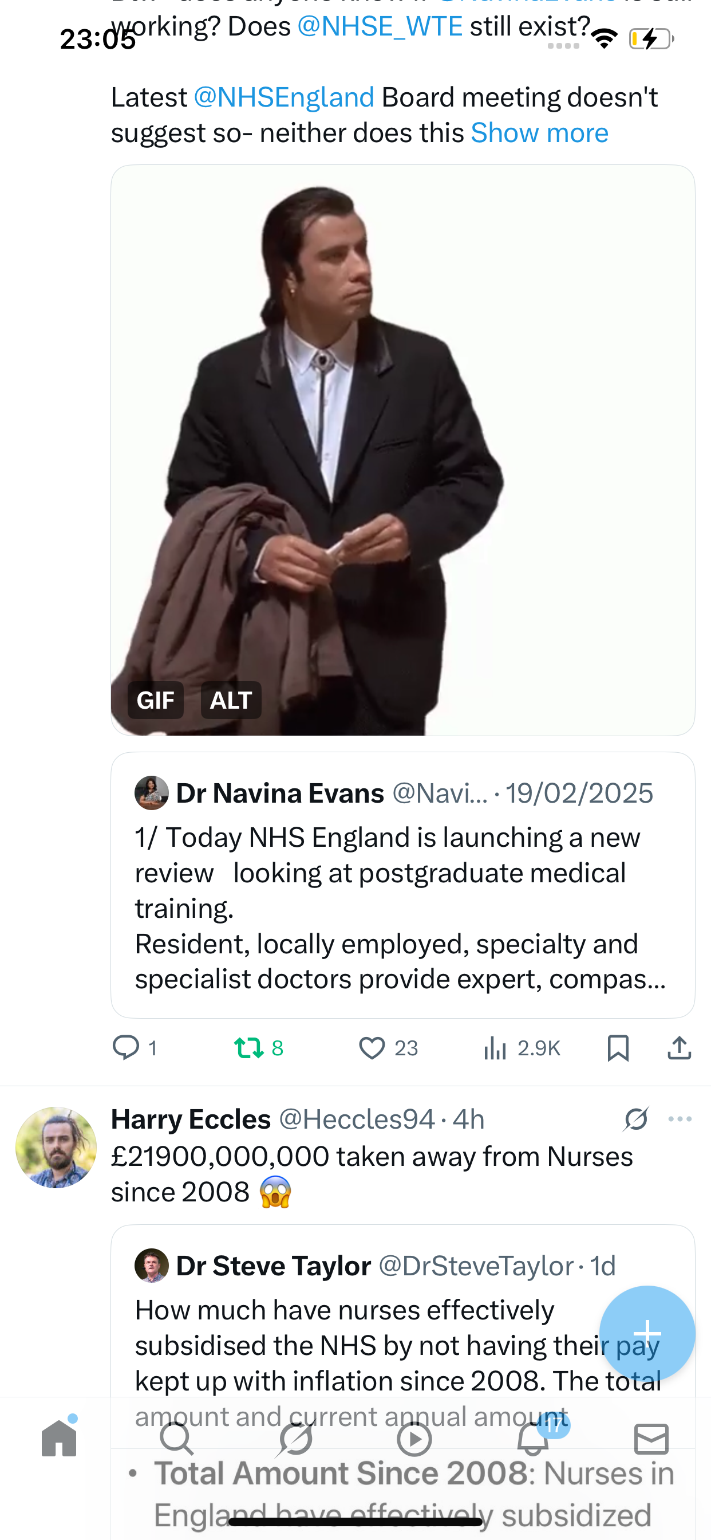Open the Grok tab in bottom navigation
The width and height of the screenshot is (711, 1540).
(296, 1439)
